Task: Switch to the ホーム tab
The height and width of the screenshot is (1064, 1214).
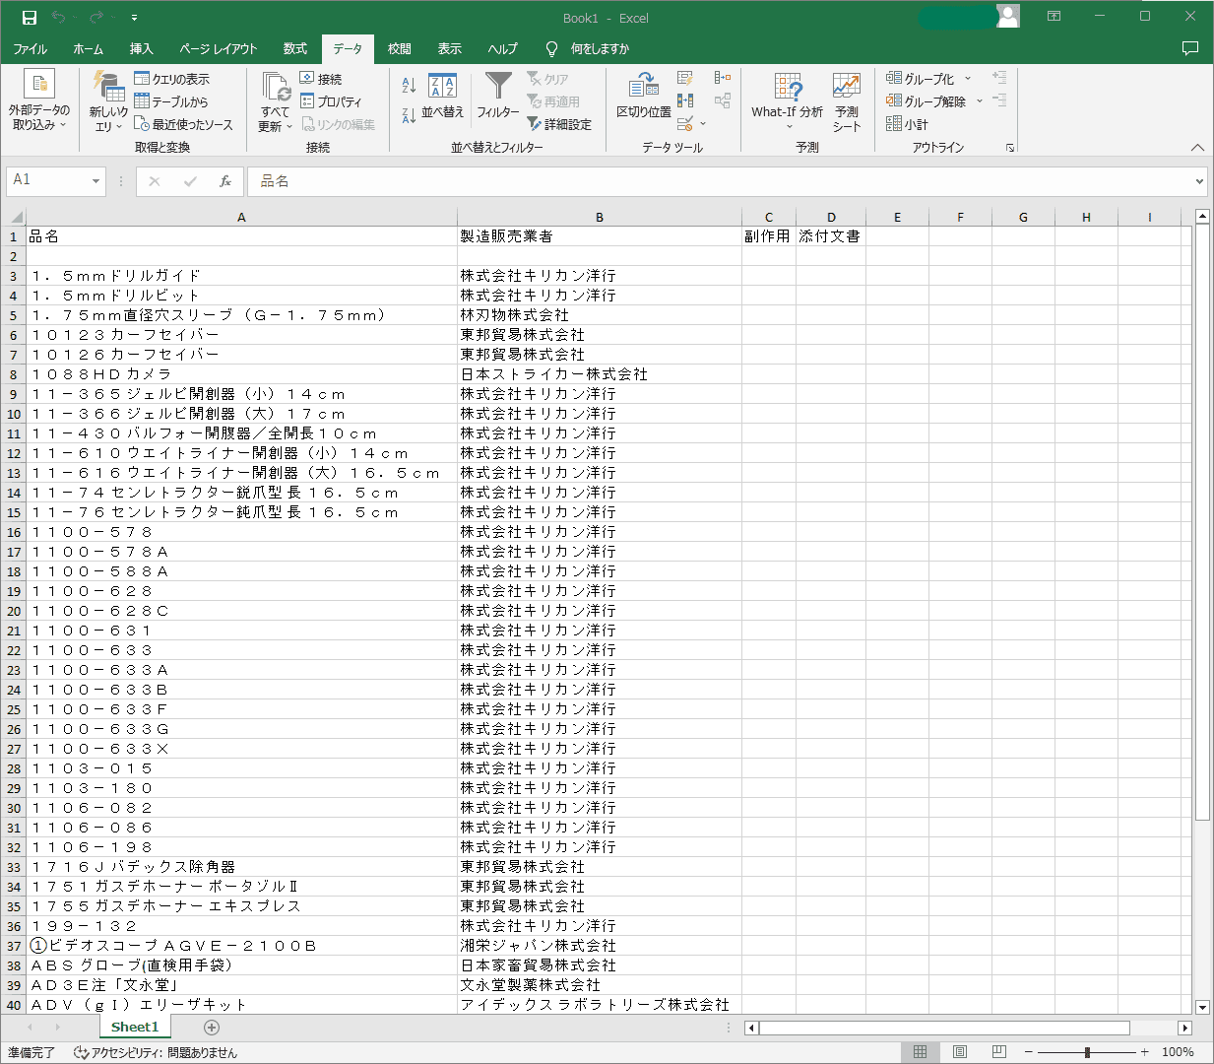Action: tap(89, 48)
